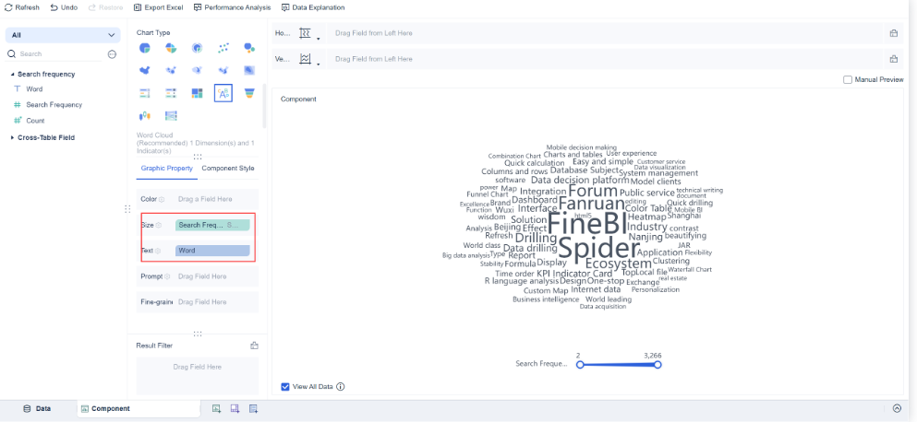This screenshot has height=422, width=917.
Task: Enable the Manual Preview checkbox
Action: pyautogui.click(x=848, y=80)
